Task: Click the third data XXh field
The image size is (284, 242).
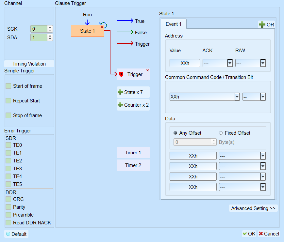Action: coord(193,177)
